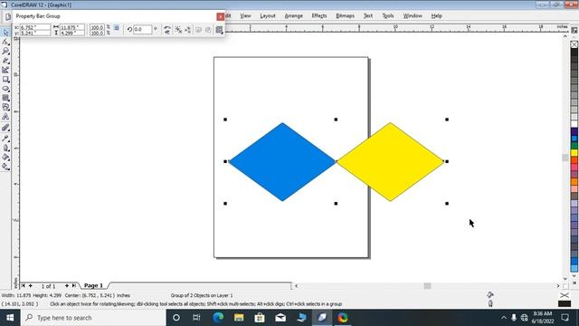This screenshot has height=326, width=579.
Task: Click the Ungroup button
Action: pos(178,30)
